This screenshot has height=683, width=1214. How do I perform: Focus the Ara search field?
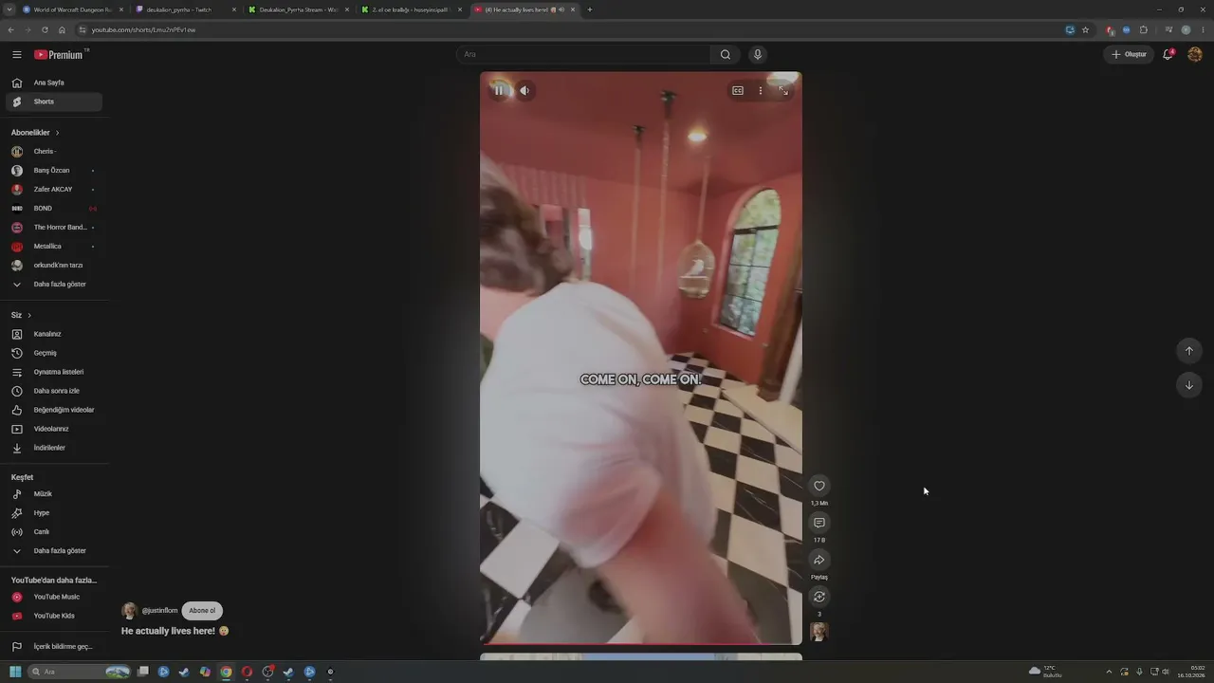pos(583,54)
